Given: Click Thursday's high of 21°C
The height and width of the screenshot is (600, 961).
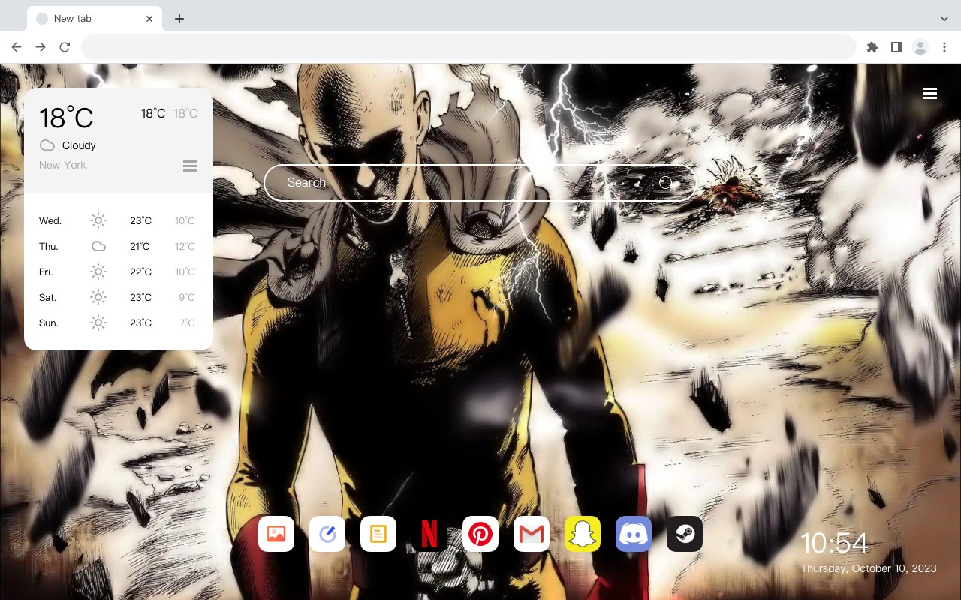Looking at the screenshot, I should tap(140, 246).
